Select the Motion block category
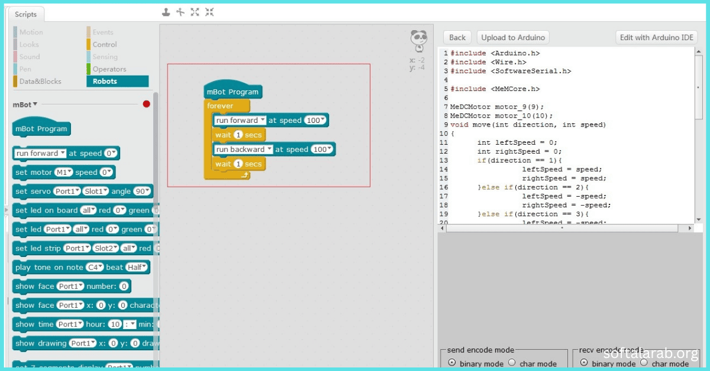710x371 pixels. pyautogui.click(x=31, y=32)
